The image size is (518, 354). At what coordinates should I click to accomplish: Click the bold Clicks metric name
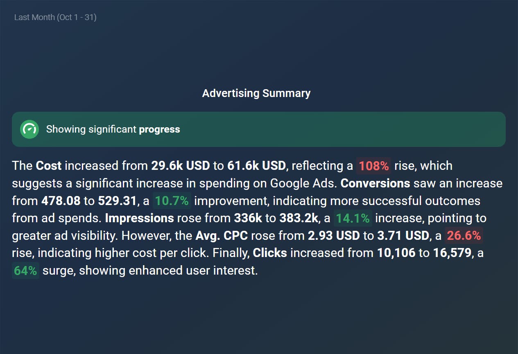pos(270,253)
